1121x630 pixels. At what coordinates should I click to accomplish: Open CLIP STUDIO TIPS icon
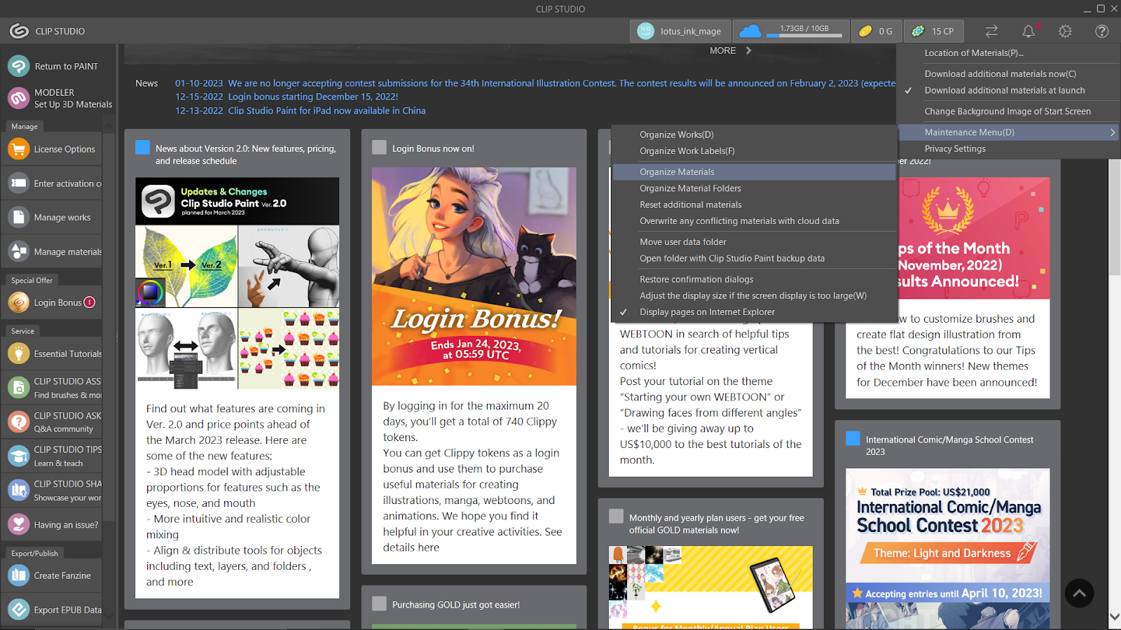[18, 456]
